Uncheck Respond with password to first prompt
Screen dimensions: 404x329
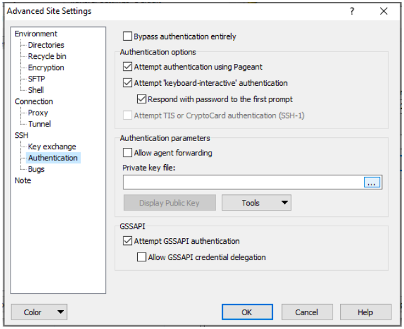pyautogui.click(x=142, y=99)
